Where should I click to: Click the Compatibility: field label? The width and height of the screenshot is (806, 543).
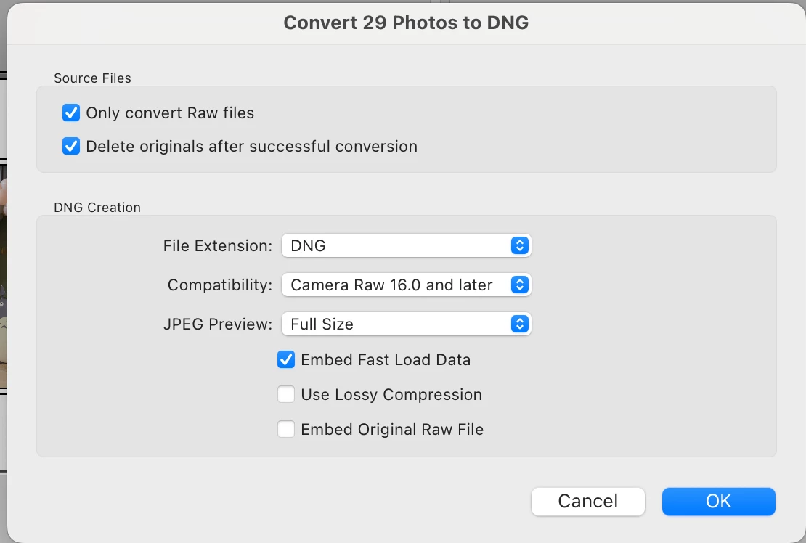click(220, 285)
